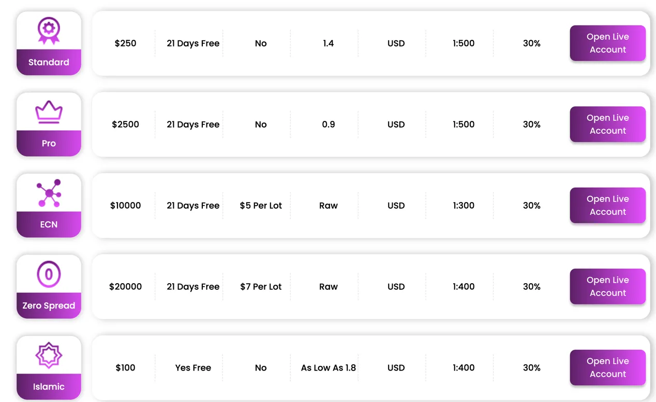Select the Zero Spread account label

49,305
